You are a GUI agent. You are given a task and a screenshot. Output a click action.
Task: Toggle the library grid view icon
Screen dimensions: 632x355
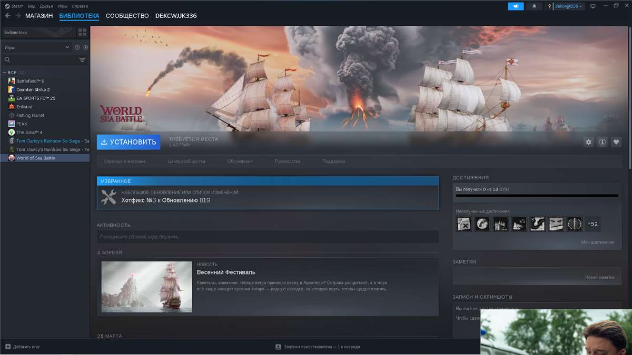point(82,33)
